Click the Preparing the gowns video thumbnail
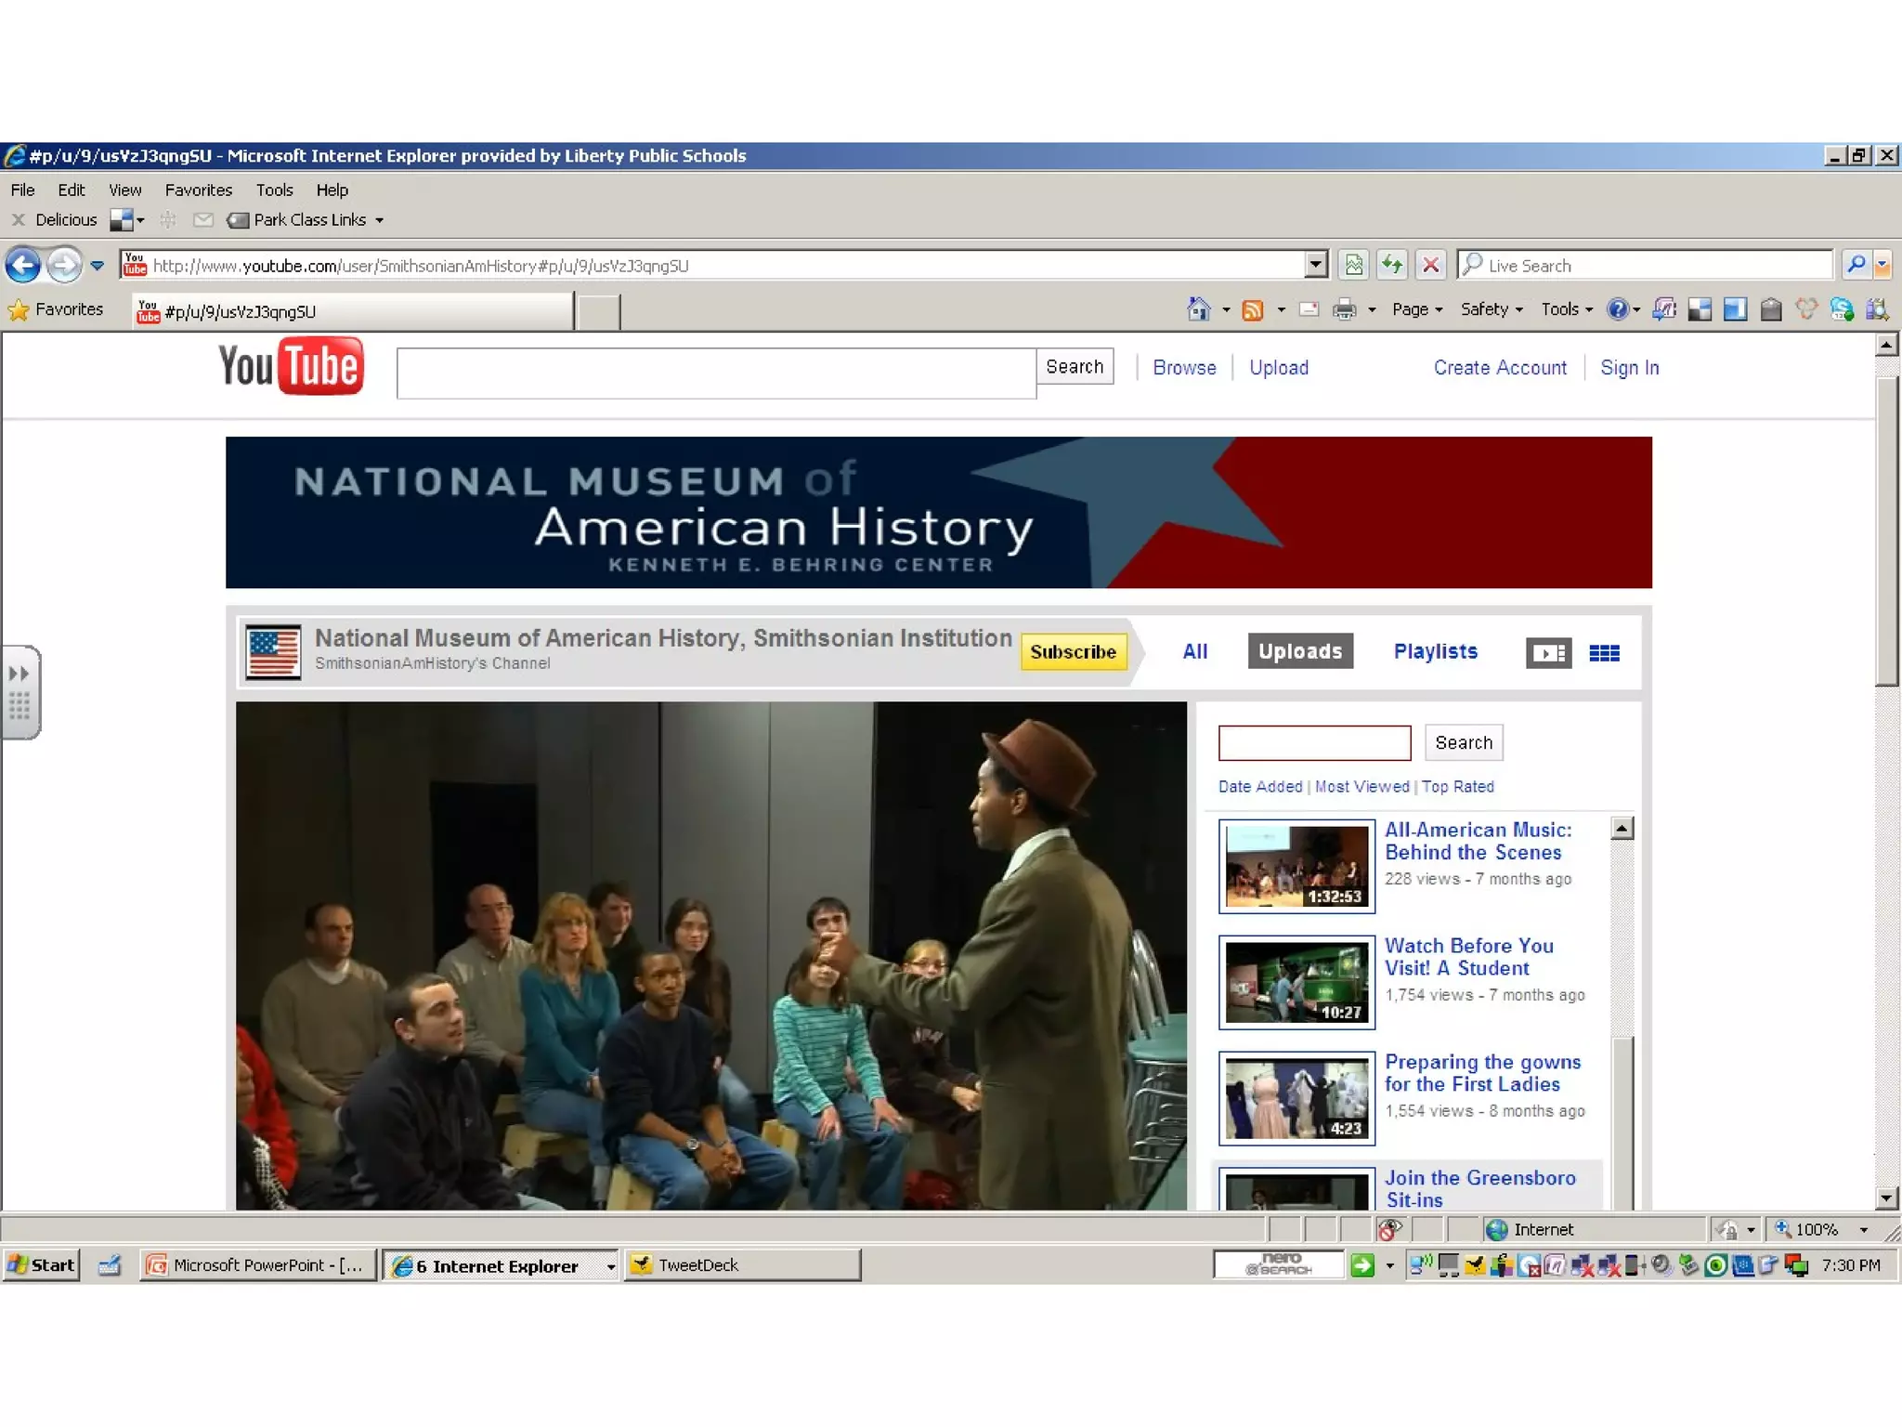This screenshot has height=1427, width=1902. tap(1296, 1098)
